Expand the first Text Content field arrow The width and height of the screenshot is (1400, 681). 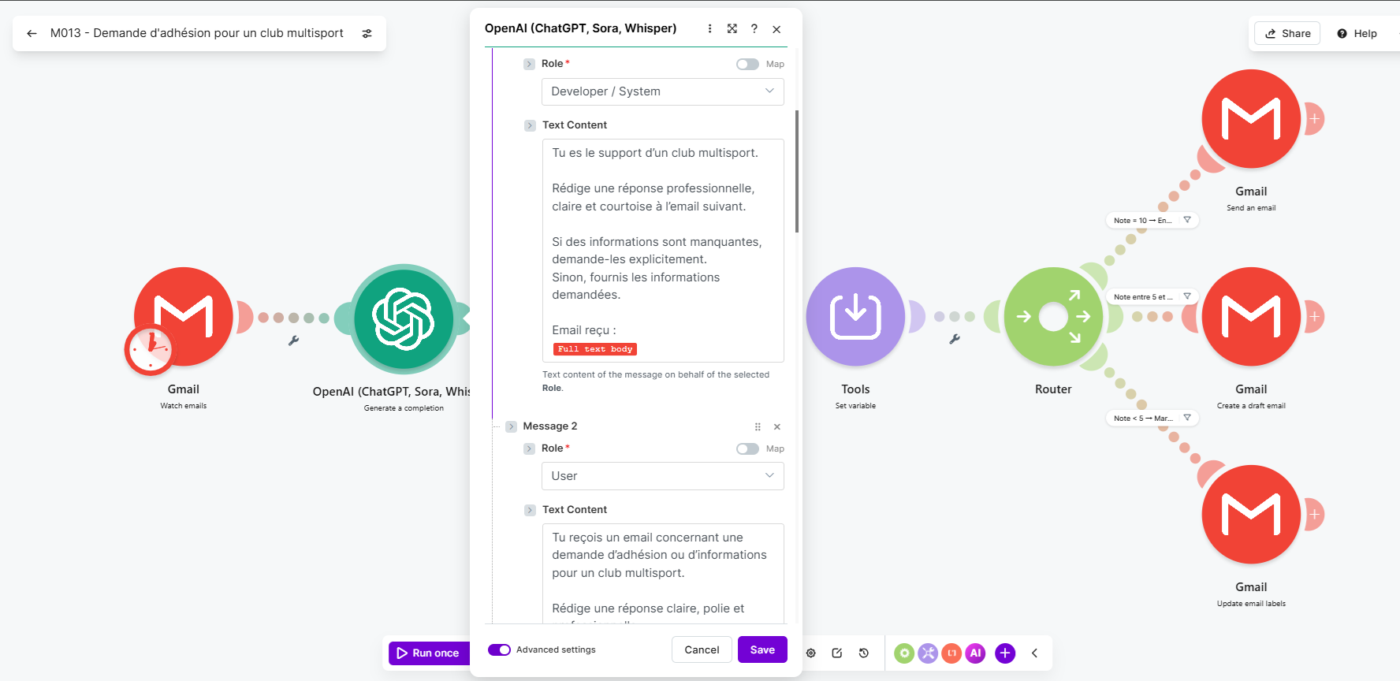[530, 125]
